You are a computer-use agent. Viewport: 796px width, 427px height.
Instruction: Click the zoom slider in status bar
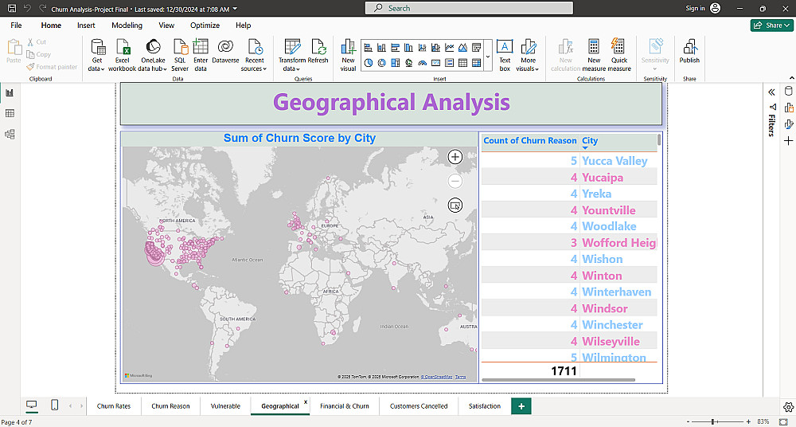[713, 421]
